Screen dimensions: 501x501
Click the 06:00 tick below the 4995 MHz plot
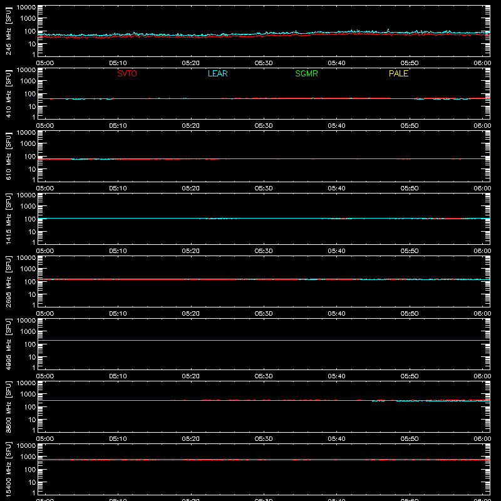482,376
